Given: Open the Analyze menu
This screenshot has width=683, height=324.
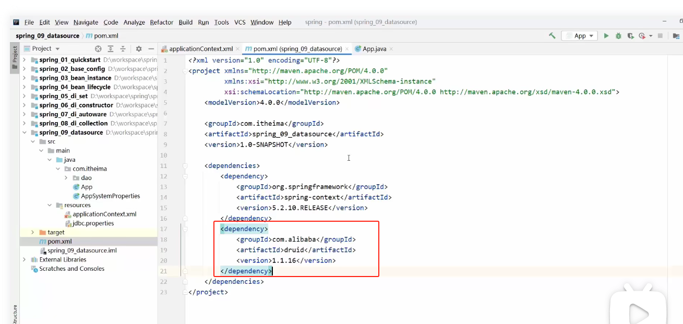Looking at the screenshot, I should (134, 22).
